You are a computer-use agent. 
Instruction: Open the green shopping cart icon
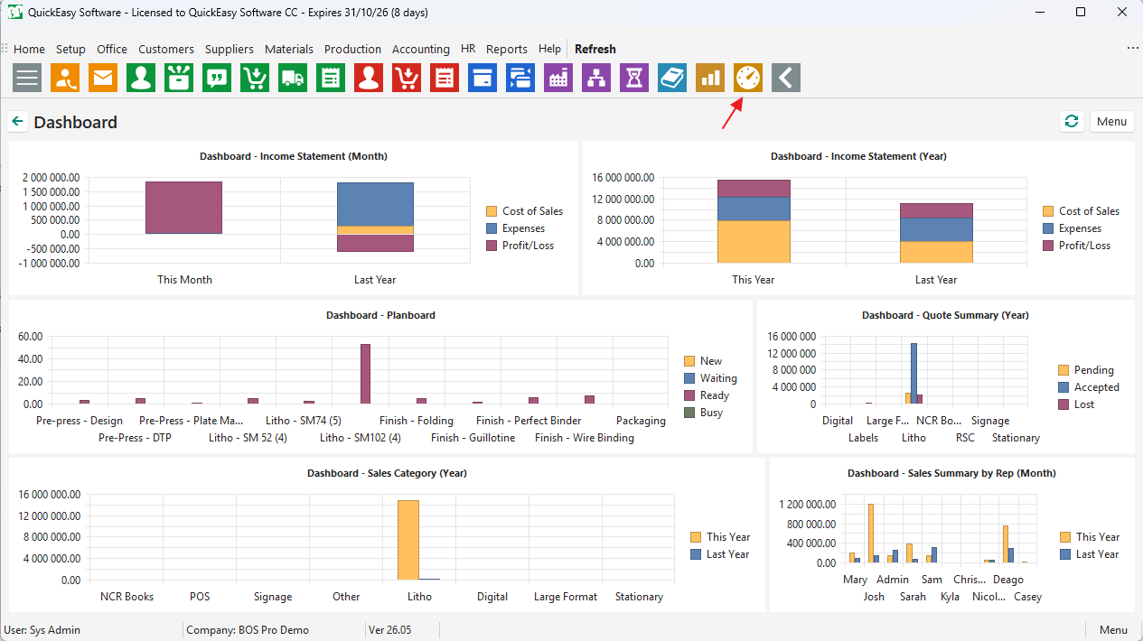[256, 78]
